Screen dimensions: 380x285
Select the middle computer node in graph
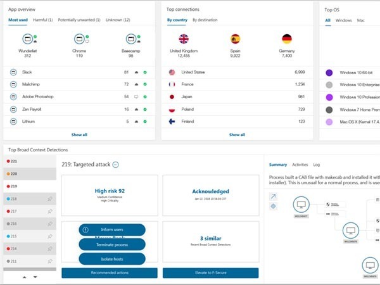click(351, 231)
